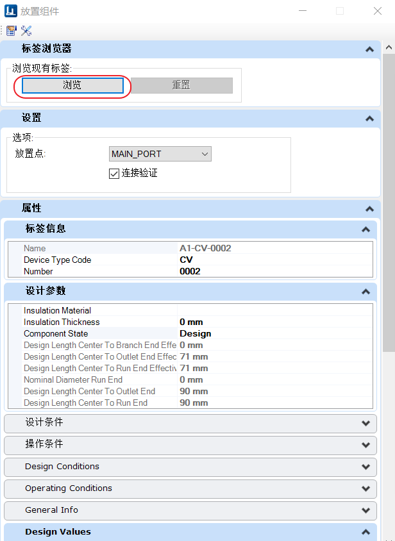Collapse the 标签信息 panel

[x=366, y=229]
